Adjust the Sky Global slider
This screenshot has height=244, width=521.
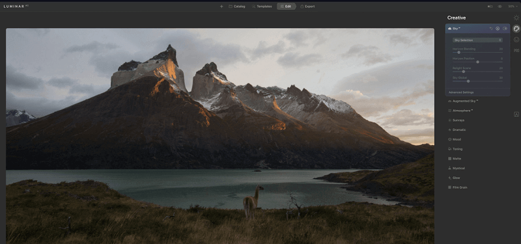[477, 81]
